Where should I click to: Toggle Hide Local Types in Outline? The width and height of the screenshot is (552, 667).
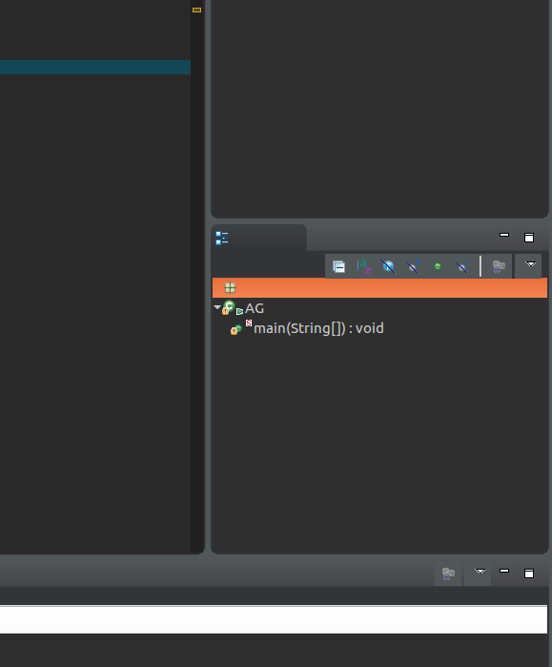tap(462, 267)
